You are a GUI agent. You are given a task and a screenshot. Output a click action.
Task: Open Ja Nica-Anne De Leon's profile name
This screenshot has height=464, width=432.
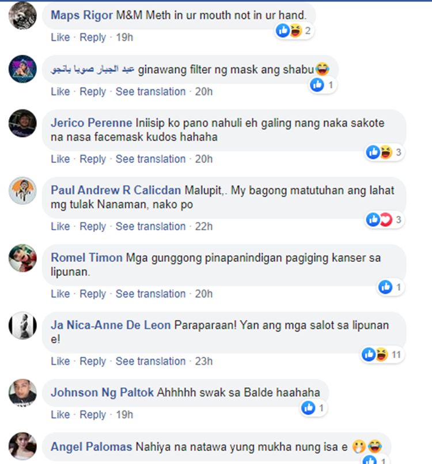coord(111,325)
